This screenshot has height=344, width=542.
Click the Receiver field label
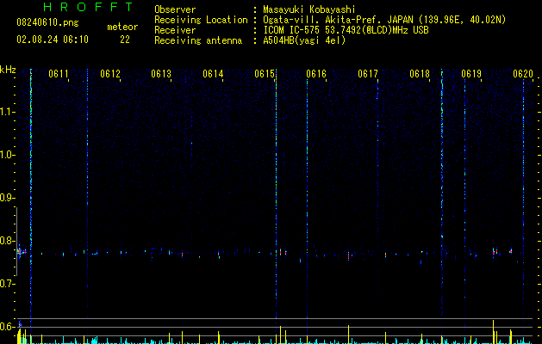click(x=175, y=30)
